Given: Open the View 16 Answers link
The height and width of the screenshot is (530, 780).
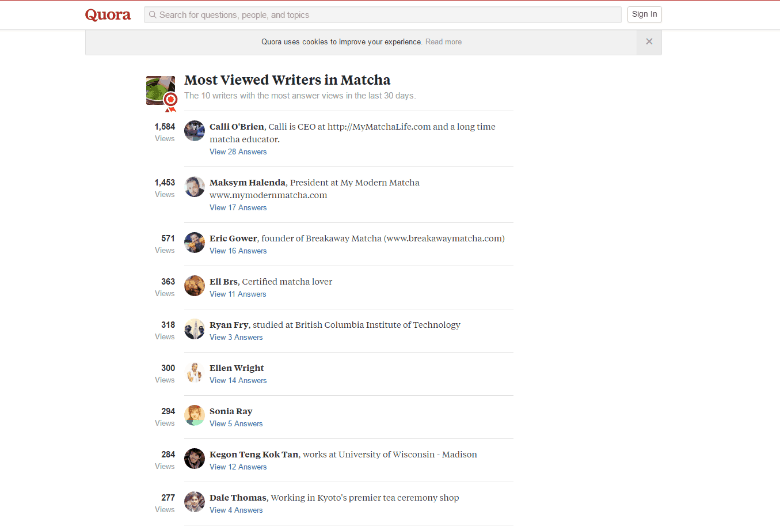Looking at the screenshot, I should [x=238, y=251].
